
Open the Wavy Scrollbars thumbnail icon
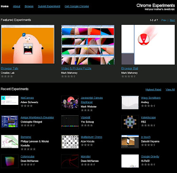tap(130, 103)
